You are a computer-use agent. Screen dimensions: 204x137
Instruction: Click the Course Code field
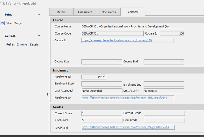pyautogui.click(x=112, y=34)
